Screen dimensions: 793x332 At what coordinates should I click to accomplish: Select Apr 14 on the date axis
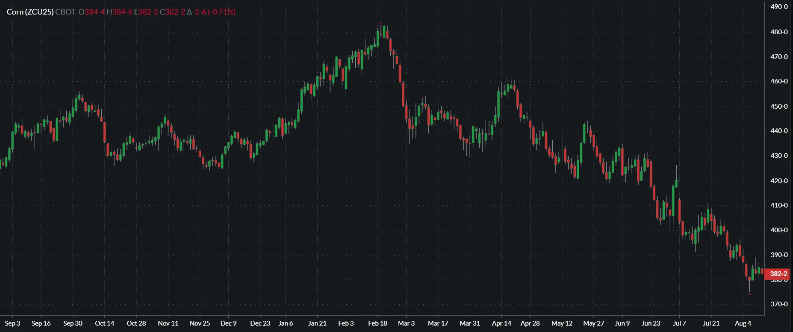[x=501, y=323]
